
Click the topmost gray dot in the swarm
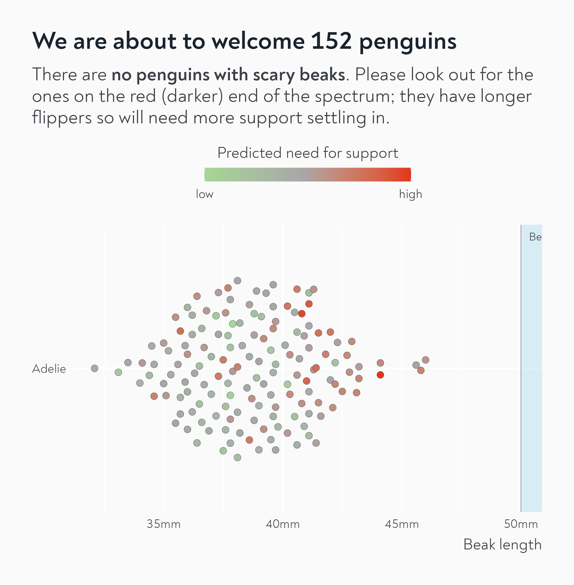(x=238, y=281)
